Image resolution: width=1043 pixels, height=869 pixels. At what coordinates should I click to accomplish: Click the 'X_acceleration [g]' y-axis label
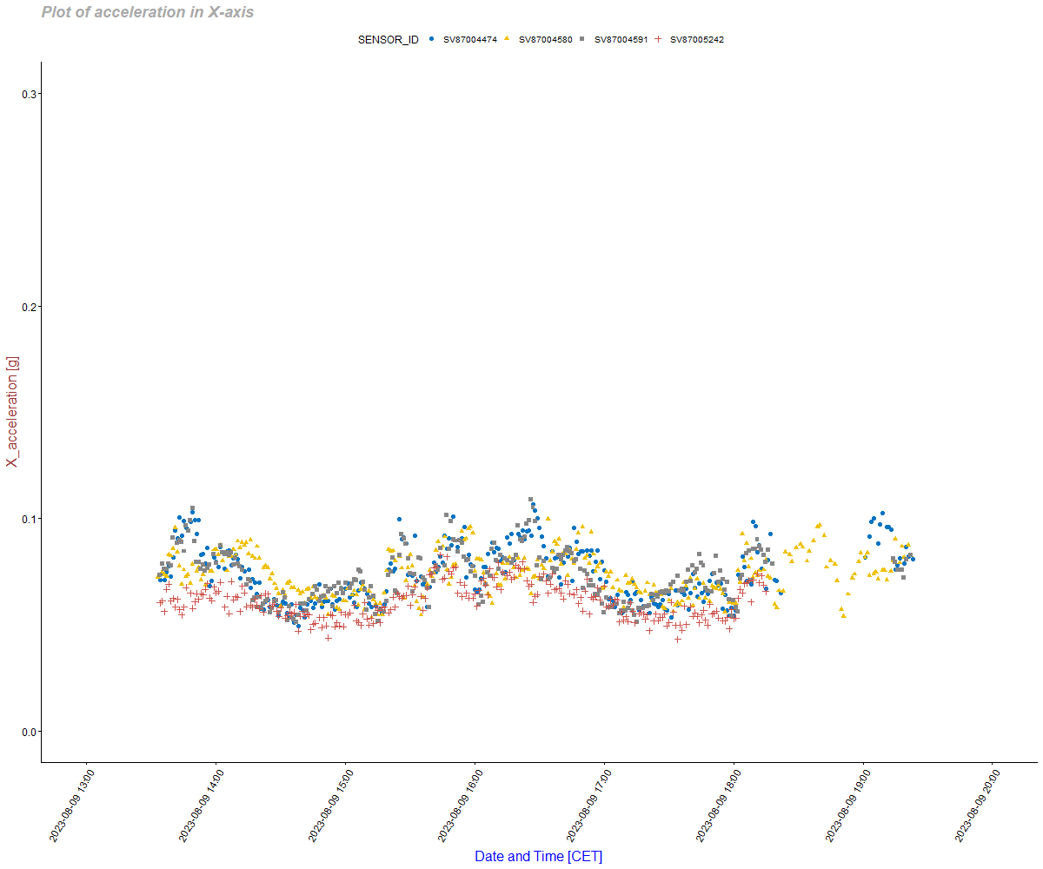click(12, 411)
